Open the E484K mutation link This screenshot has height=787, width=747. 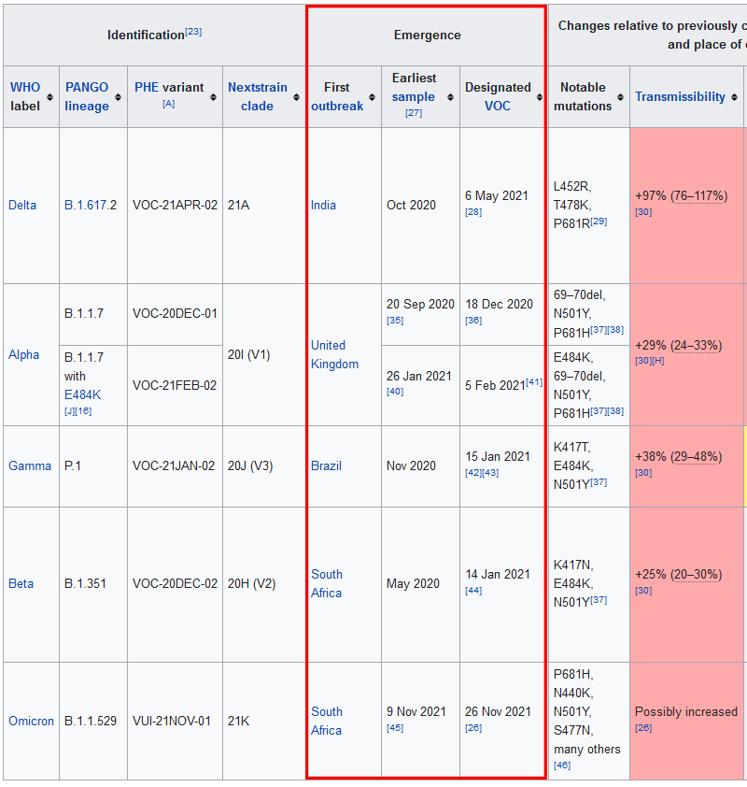83,395
